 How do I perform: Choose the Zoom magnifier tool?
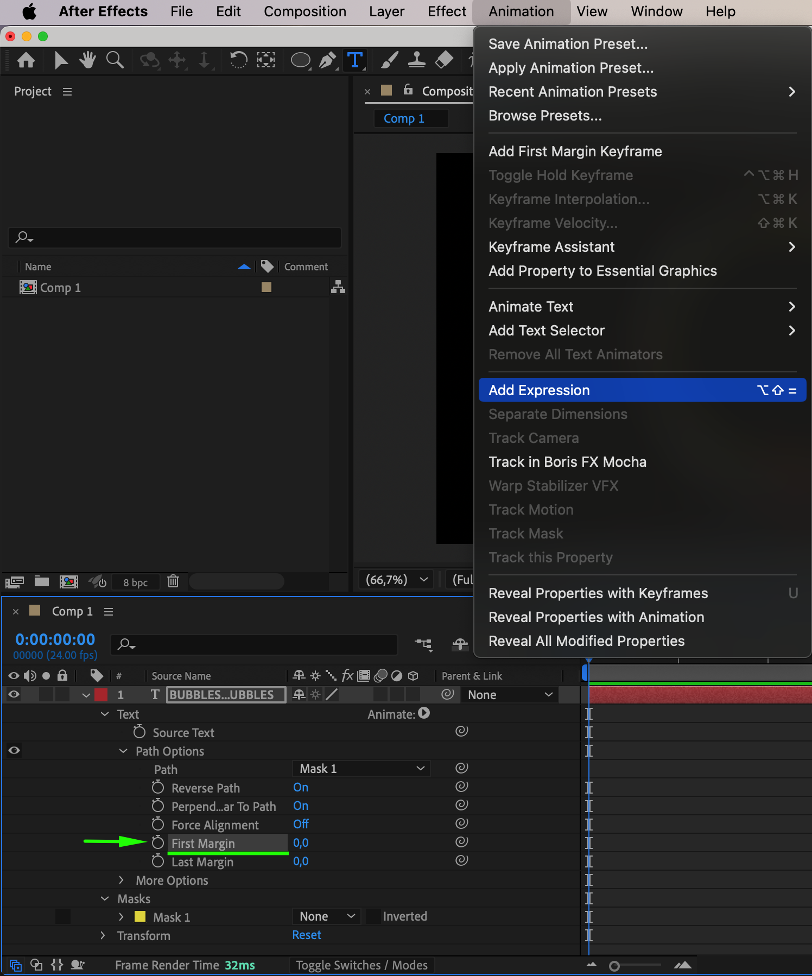coord(115,60)
